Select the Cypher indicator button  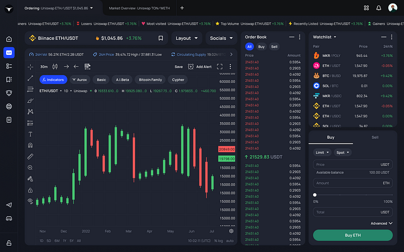tap(178, 80)
